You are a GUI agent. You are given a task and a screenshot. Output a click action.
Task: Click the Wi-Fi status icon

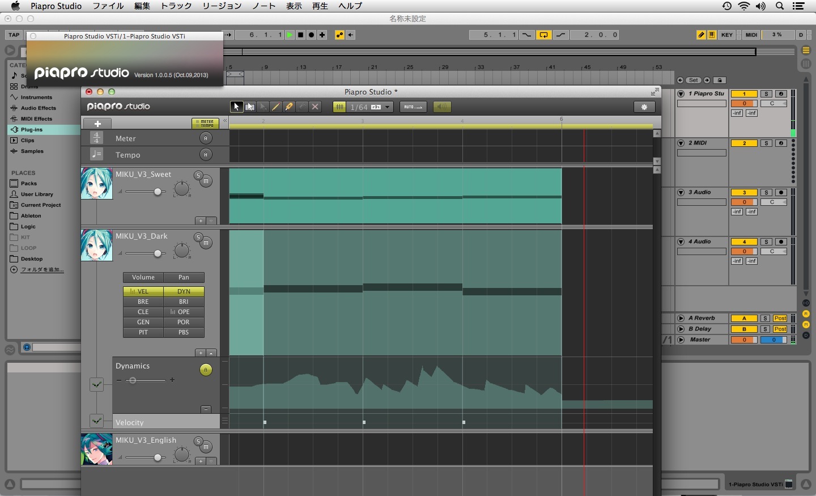pyautogui.click(x=743, y=6)
